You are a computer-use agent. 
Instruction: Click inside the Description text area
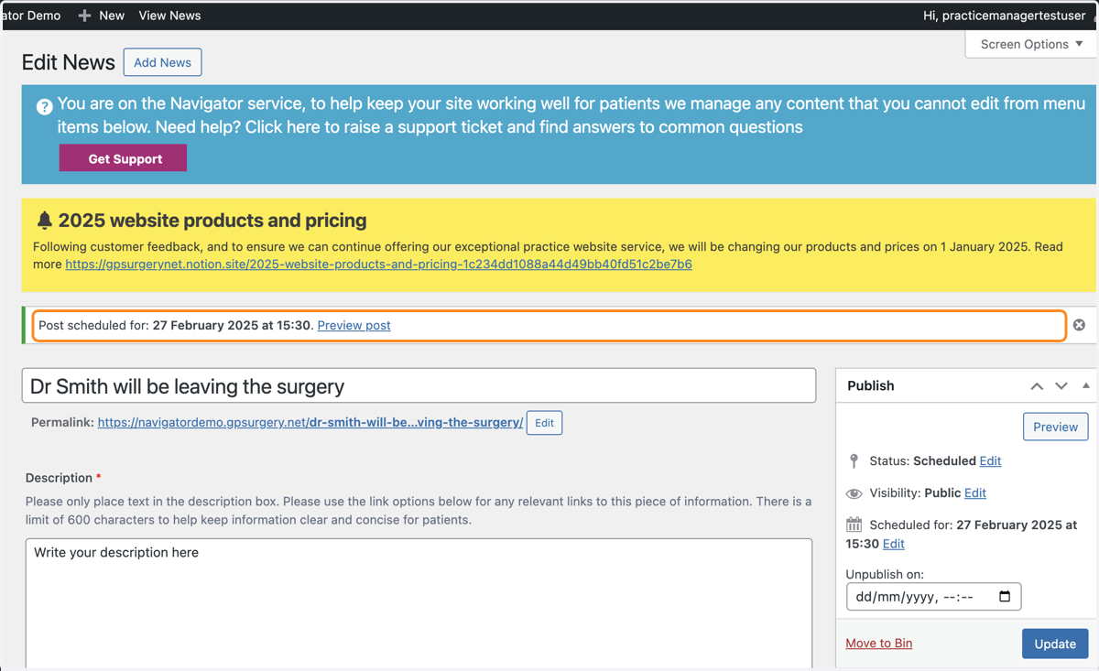tap(419, 604)
